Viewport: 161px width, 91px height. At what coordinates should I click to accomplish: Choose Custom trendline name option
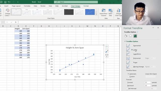128,77
